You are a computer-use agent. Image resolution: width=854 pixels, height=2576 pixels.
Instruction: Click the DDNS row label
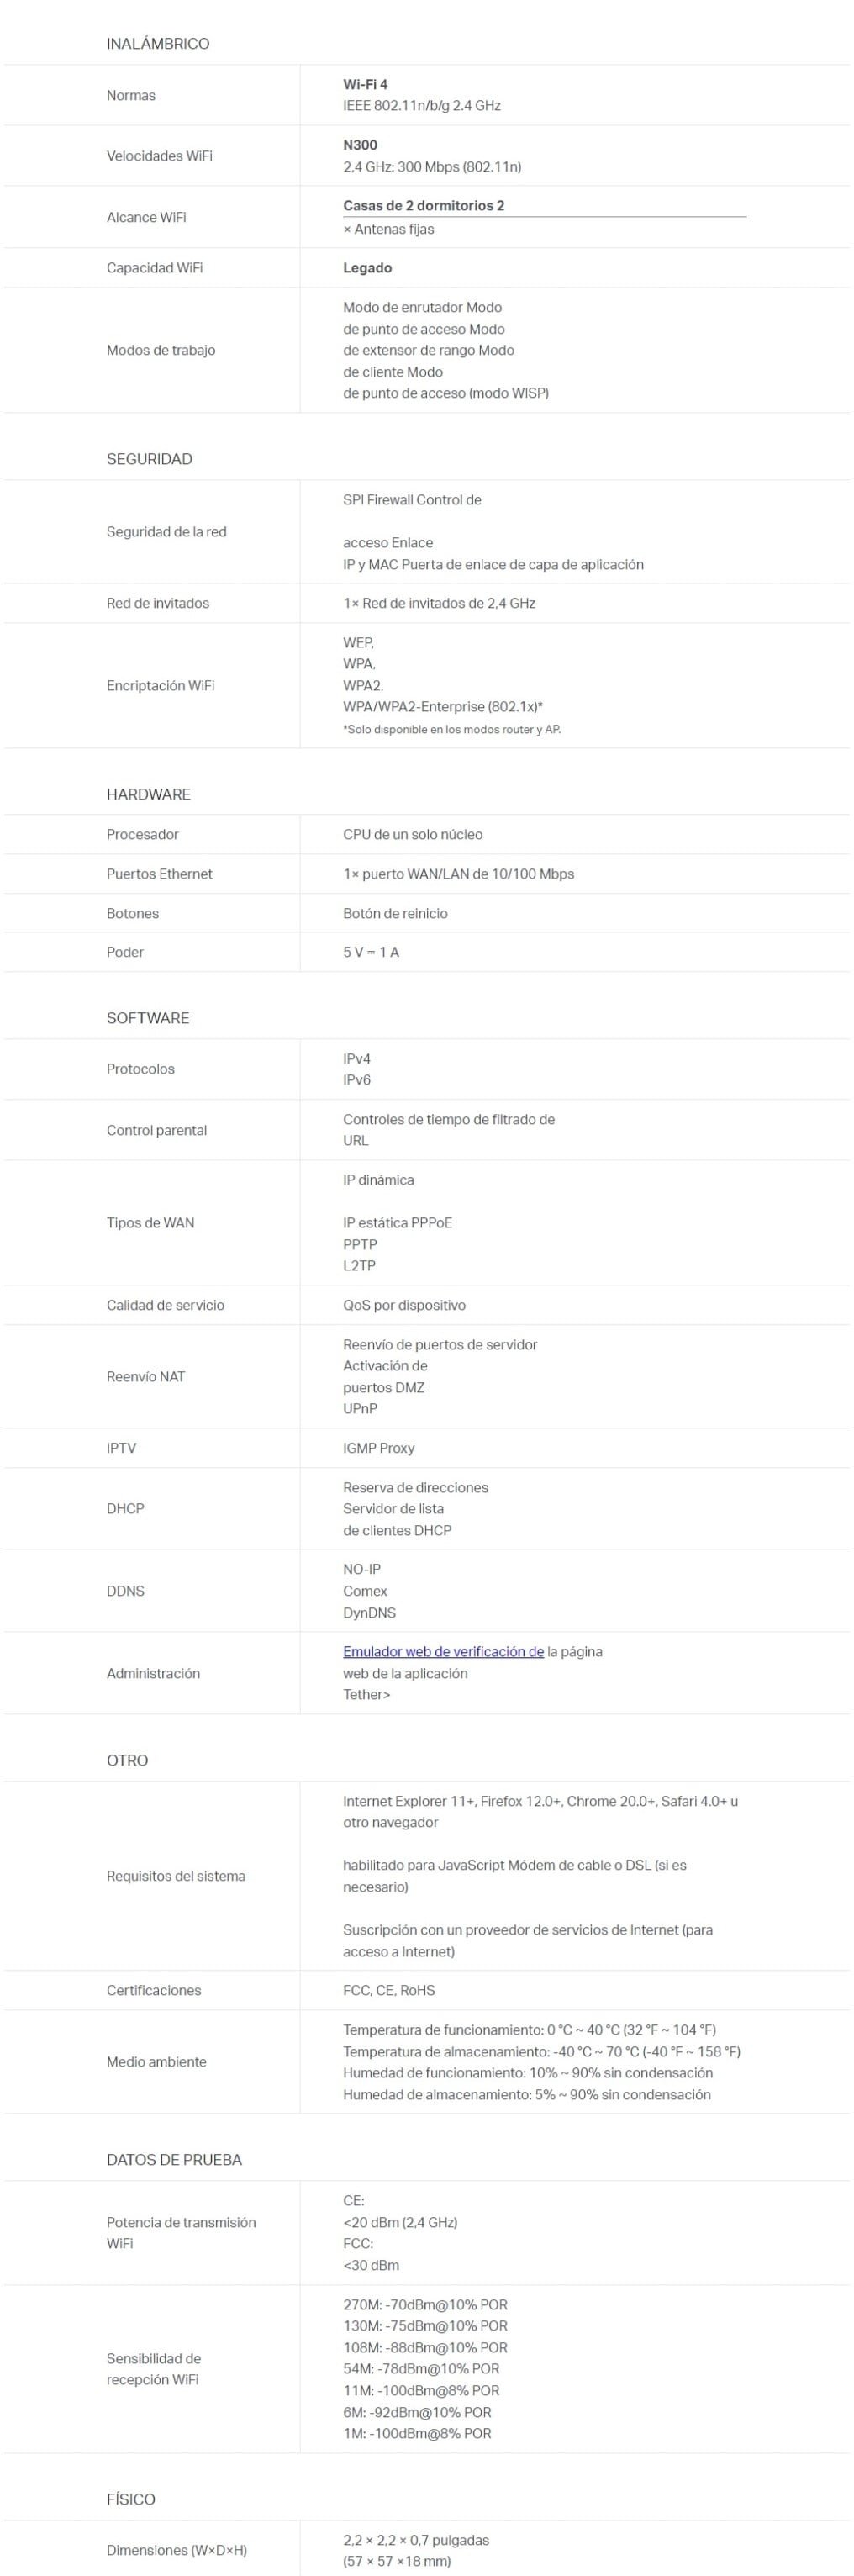click(x=125, y=1591)
